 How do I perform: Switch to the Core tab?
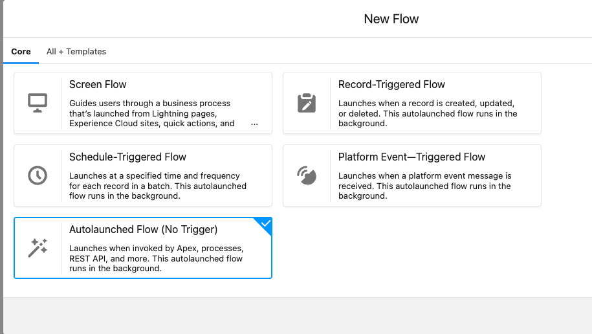pos(21,51)
